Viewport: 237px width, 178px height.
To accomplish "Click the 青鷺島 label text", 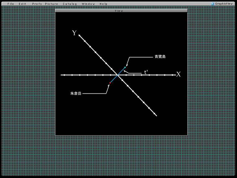I will pos(160,57).
